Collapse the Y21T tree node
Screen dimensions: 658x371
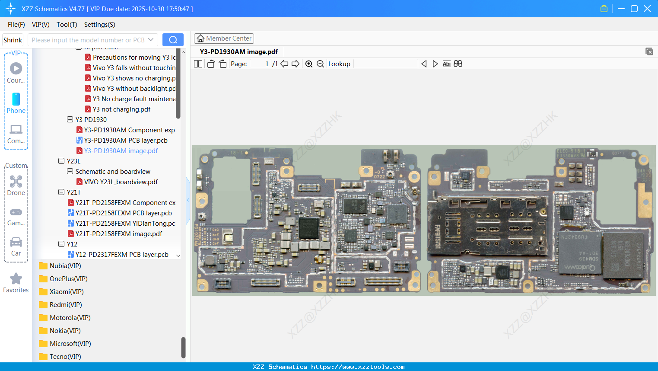click(61, 192)
